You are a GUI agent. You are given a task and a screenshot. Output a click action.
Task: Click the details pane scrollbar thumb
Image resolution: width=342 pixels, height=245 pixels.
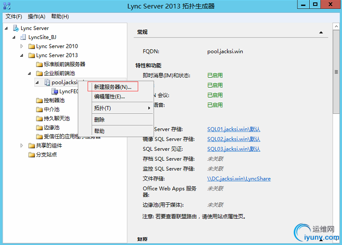336,72
